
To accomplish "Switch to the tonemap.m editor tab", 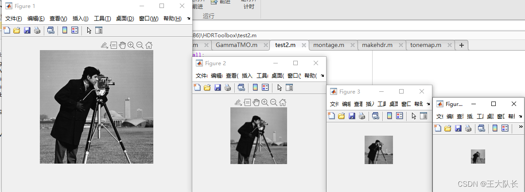I will 426,45.
